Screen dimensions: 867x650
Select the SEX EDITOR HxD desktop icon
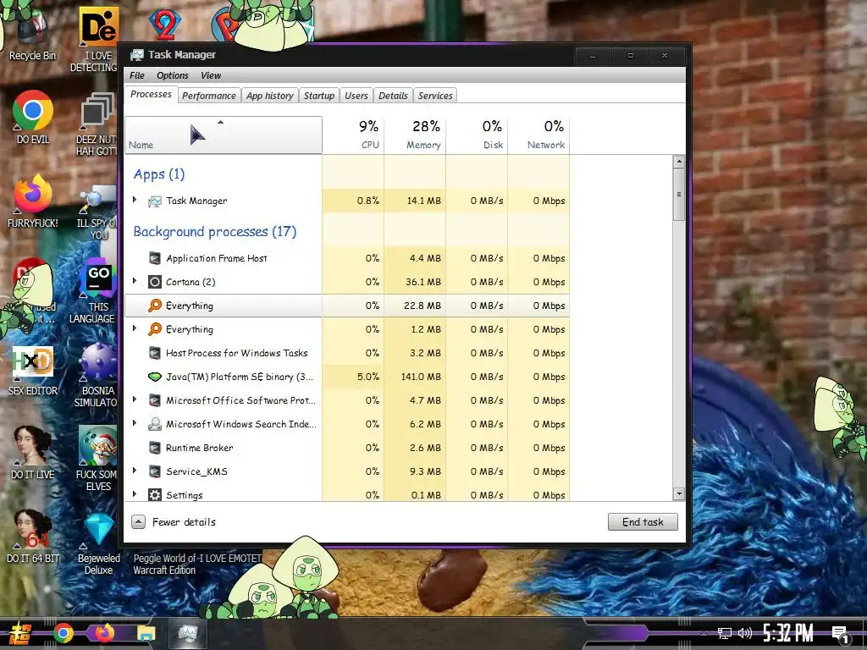click(x=33, y=371)
